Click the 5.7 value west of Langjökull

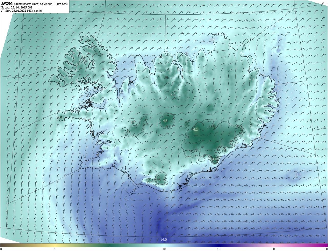coord(133,123)
